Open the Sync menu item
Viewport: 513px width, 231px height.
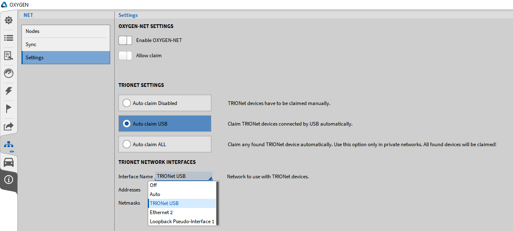pos(66,44)
